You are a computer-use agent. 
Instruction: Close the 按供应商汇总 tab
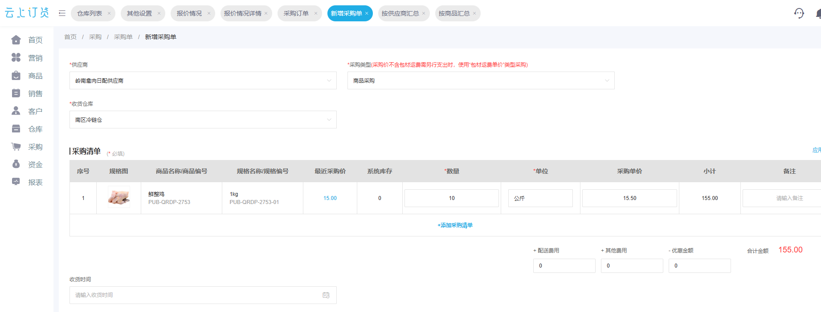click(424, 13)
